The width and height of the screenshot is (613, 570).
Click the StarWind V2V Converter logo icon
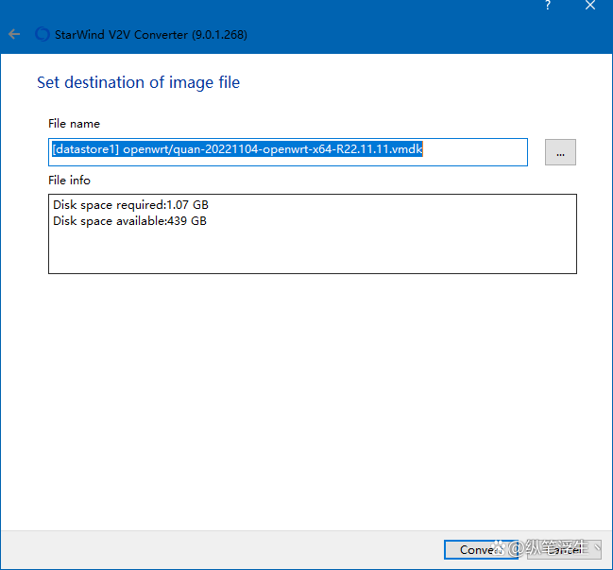click(x=42, y=34)
